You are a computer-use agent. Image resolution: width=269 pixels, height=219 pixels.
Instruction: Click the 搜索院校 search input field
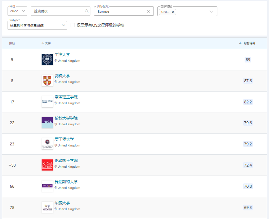click(x=57, y=11)
